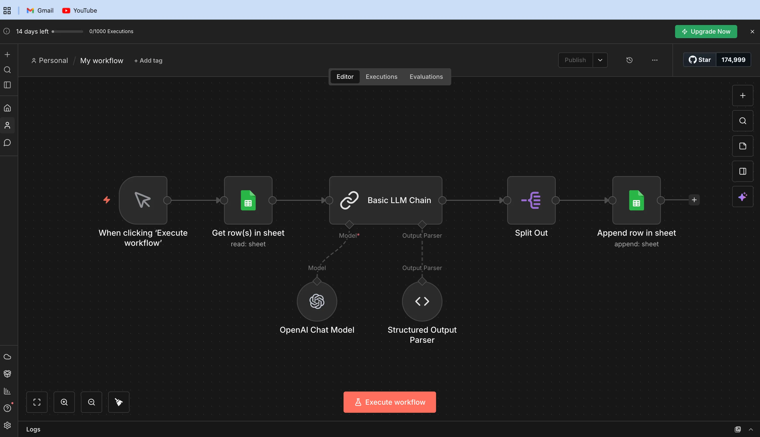Viewport: 760px width, 437px height.
Task: Add a sticky note to canvas
Action: click(743, 146)
